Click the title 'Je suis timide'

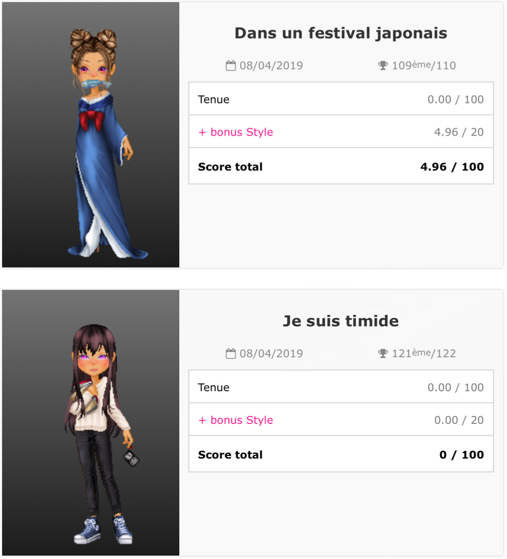click(341, 321)
